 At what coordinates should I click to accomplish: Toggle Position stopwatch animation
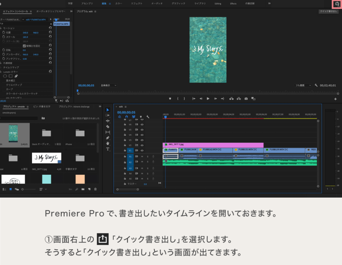4,32
